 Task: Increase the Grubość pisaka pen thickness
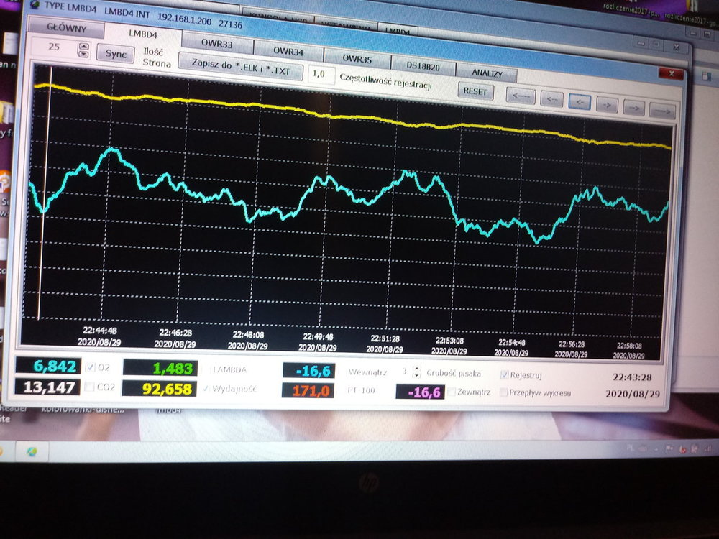pyautogui.click(x=417, y=369)
